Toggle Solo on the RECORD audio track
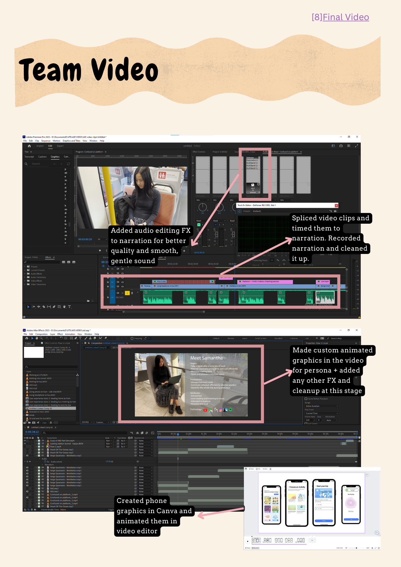 tap(127, 293)
